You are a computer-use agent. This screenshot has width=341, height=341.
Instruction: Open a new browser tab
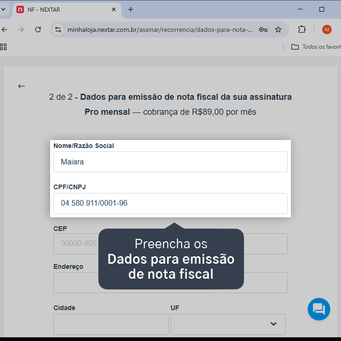(131, 9)
